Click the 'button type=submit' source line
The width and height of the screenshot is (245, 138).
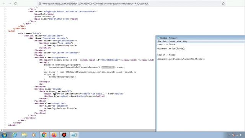pos(75,96)
